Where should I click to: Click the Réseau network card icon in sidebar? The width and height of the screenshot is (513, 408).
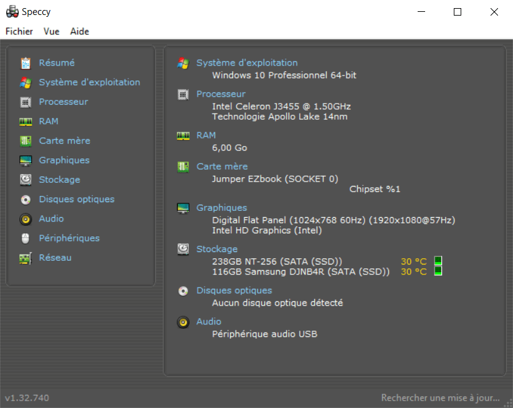click(x=26, y=258)
